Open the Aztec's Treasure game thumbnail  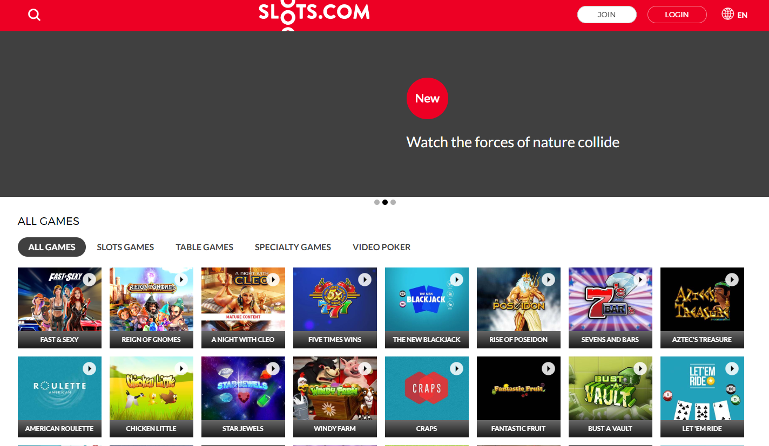[702, 307]
